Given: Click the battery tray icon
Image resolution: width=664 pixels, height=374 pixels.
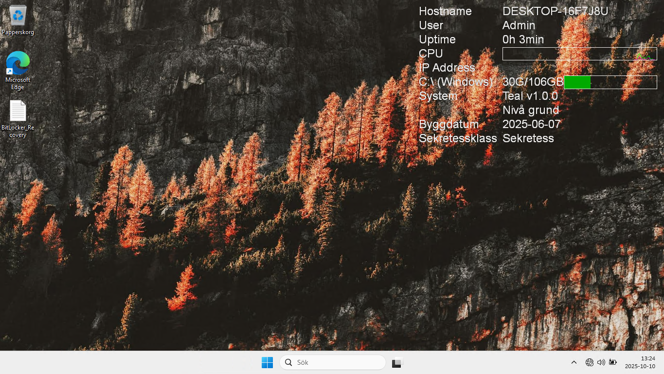Looking at the screenshot, I should (612, 362).
